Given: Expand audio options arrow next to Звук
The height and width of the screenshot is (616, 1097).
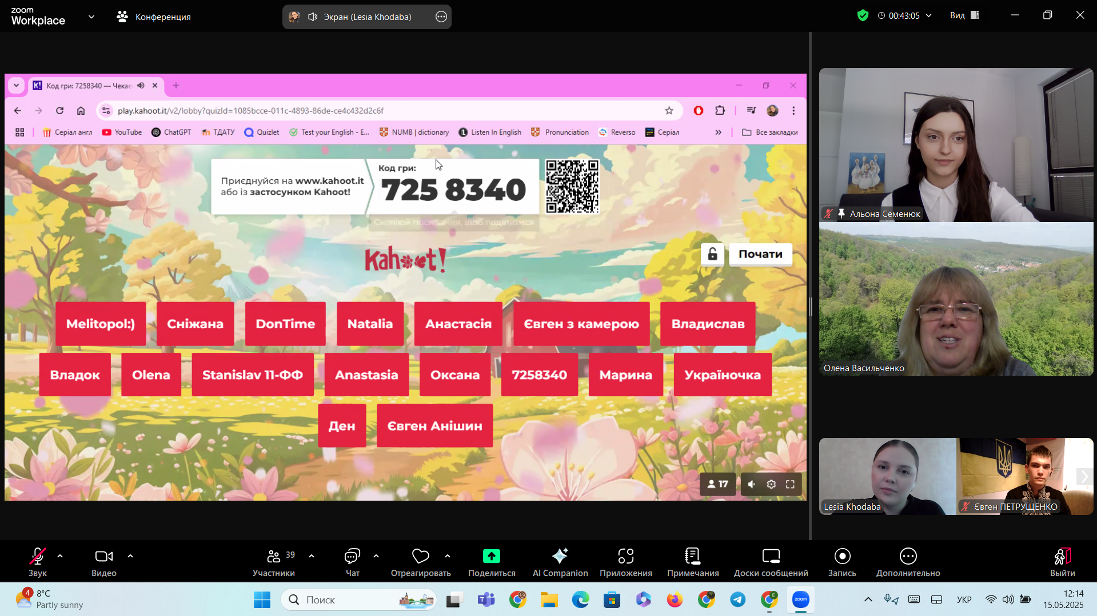Looking at the screenshot, I should pos(60,556).
